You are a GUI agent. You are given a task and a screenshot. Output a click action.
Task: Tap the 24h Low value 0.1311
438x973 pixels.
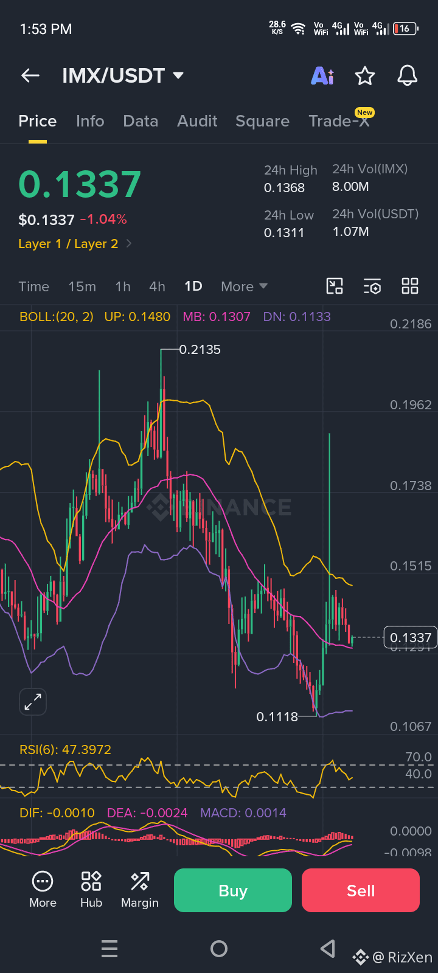284,233
